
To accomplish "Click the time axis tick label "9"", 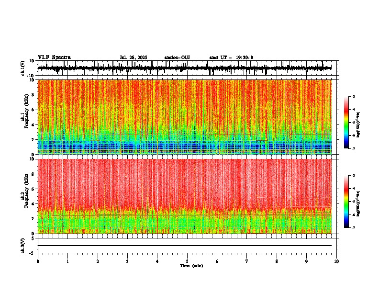I will (x=306, y=261).
